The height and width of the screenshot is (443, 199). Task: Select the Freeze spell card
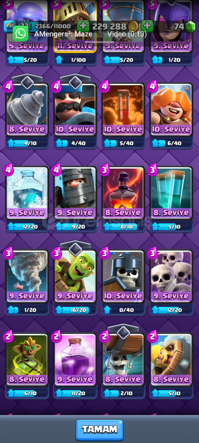(x=27, y=193)
